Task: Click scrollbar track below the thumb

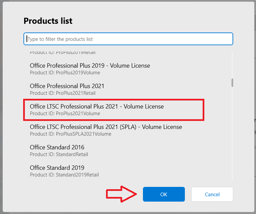Action: tap(232, 134)
